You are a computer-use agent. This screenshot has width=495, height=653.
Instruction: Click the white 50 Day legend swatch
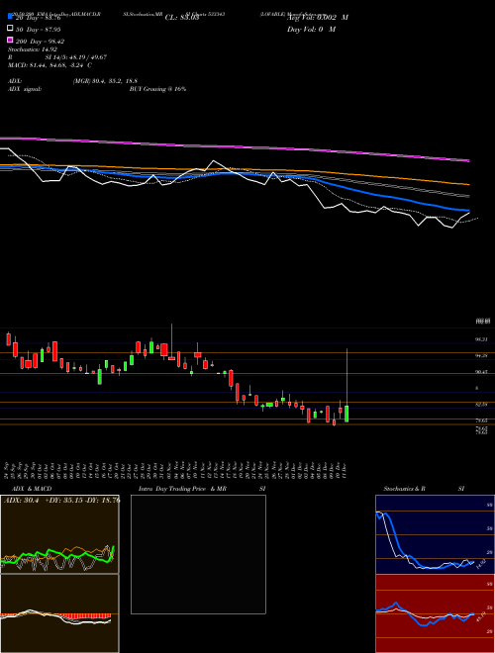11,29
